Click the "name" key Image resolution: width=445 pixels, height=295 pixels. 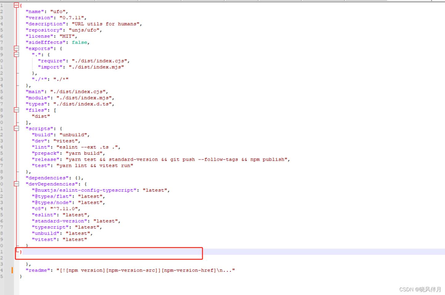[35, 12]
